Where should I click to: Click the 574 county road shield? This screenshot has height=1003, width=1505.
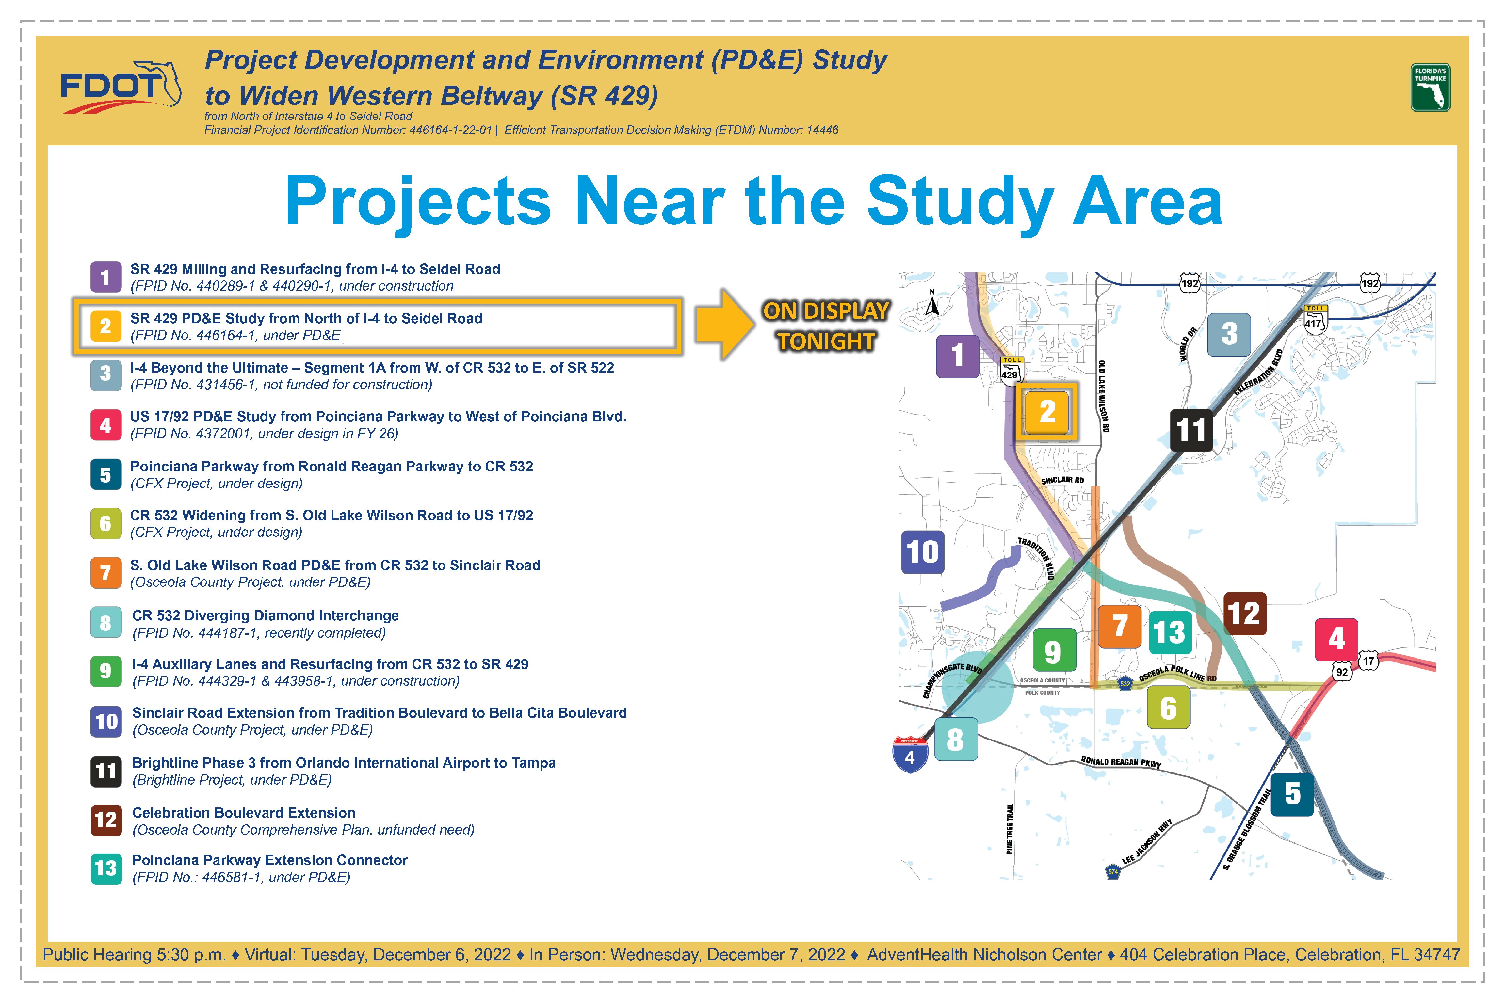1113,872
